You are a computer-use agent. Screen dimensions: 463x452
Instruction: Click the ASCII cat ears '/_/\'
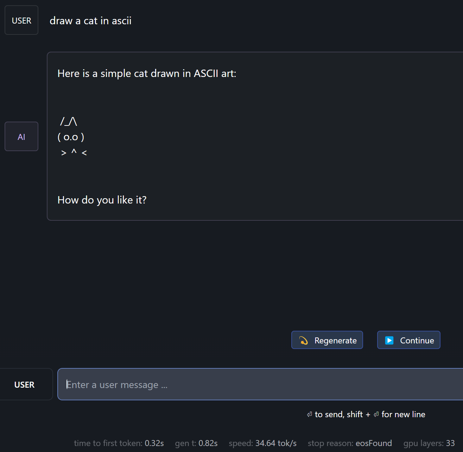coord(69,121)
